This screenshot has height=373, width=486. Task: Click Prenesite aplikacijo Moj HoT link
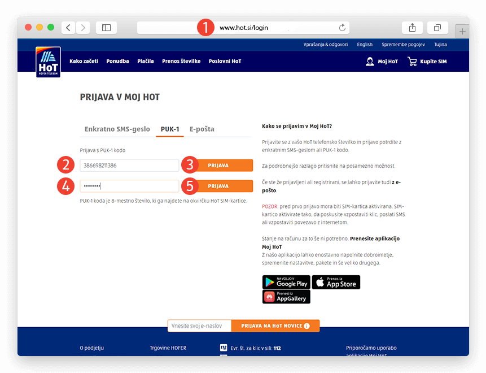pyautogui.click(x=331, y=242)
